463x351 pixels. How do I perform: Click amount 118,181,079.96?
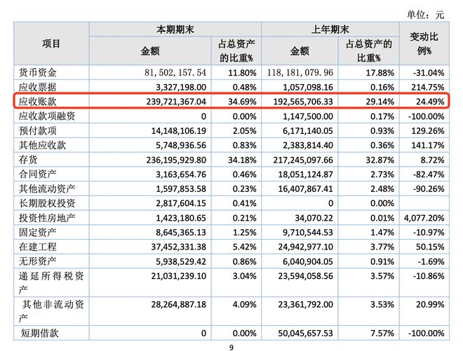[300, 73]
